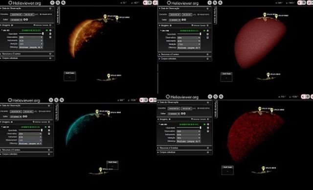Click Helioviewer.org logo in teal Sun window
313x190 pixels.
[x=24, y=100]
